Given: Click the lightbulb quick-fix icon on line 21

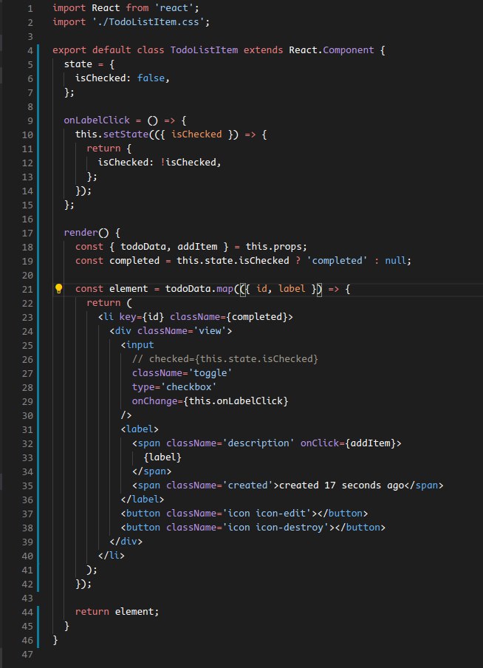Looking at the screenshot, I should (59, 289).
